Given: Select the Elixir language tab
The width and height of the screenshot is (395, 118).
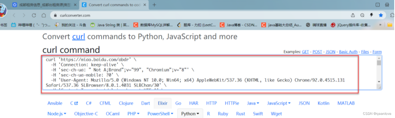Looking at the screenshot, I should coord(163,103).
